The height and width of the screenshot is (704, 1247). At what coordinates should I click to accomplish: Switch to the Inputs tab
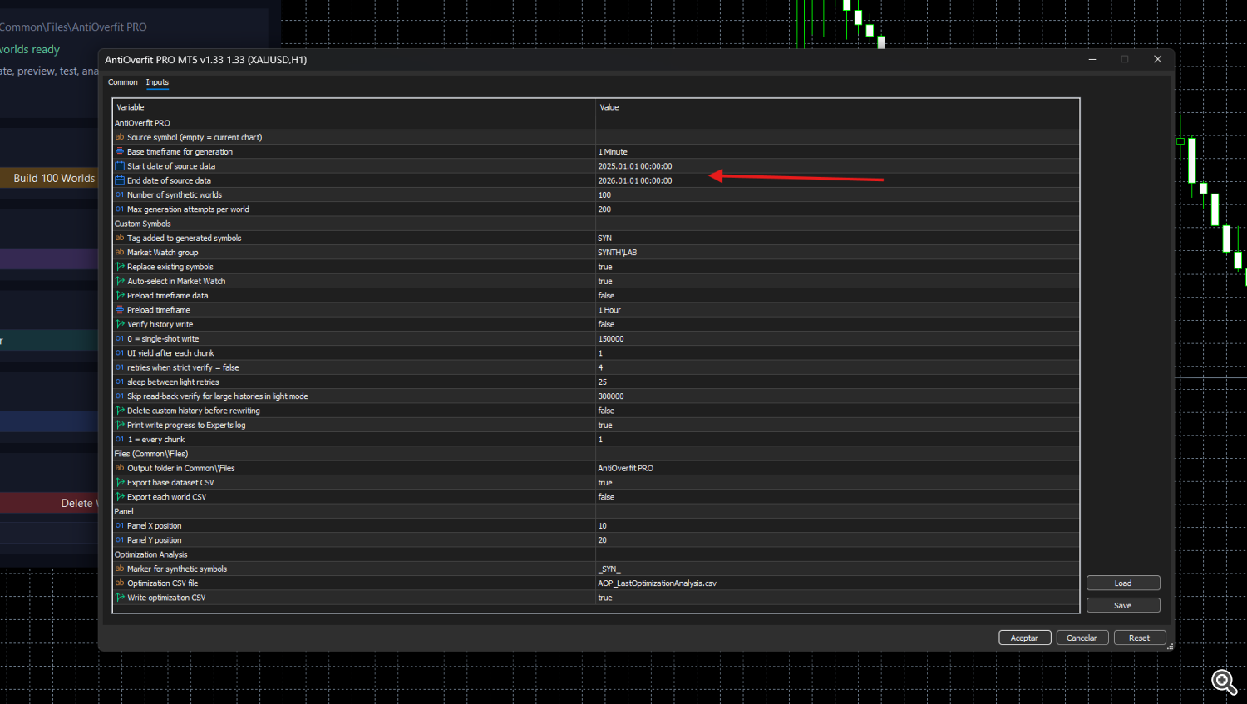point(157,82)
